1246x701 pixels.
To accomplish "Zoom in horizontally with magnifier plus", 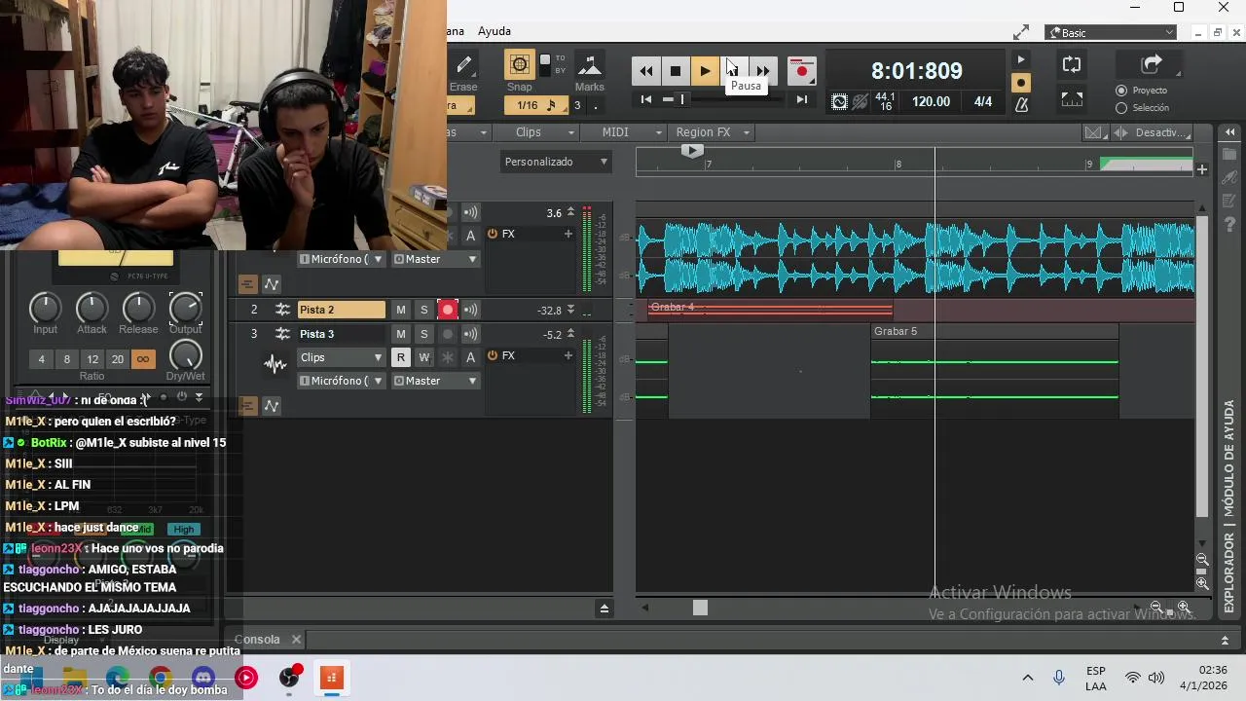I will point(1184,608).
